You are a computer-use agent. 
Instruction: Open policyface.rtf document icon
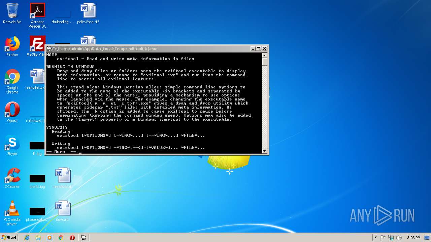pos(88,13)
